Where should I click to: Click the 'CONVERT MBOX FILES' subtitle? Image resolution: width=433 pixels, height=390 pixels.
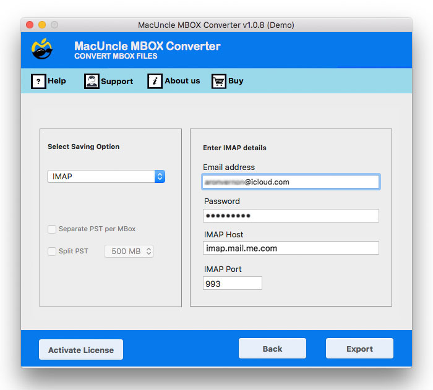[116, 56]
